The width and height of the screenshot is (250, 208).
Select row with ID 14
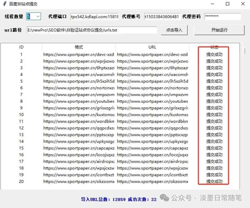[120, 141]
